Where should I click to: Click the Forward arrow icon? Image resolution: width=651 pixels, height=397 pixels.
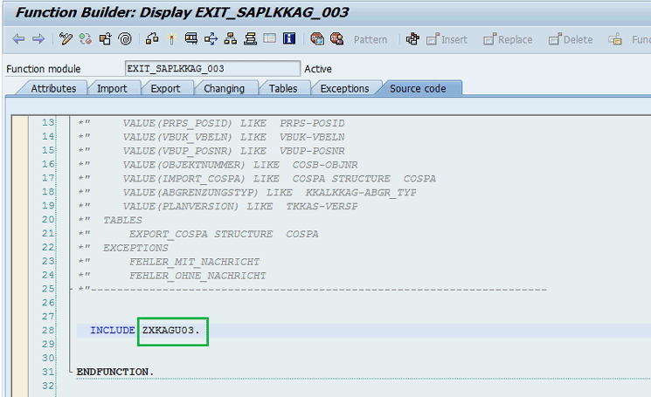point(38,39)
